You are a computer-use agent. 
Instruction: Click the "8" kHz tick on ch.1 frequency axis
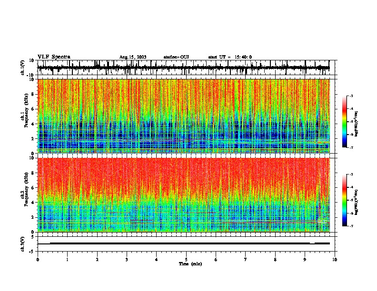tap(33, 94)
